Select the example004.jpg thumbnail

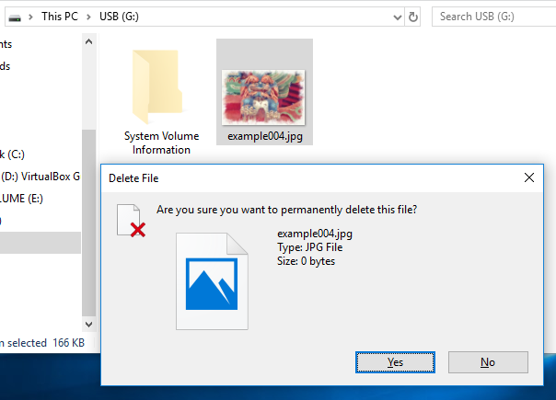264,92
